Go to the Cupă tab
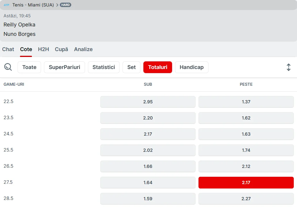This screenshot has height=207, width=297. pos(61,49)
